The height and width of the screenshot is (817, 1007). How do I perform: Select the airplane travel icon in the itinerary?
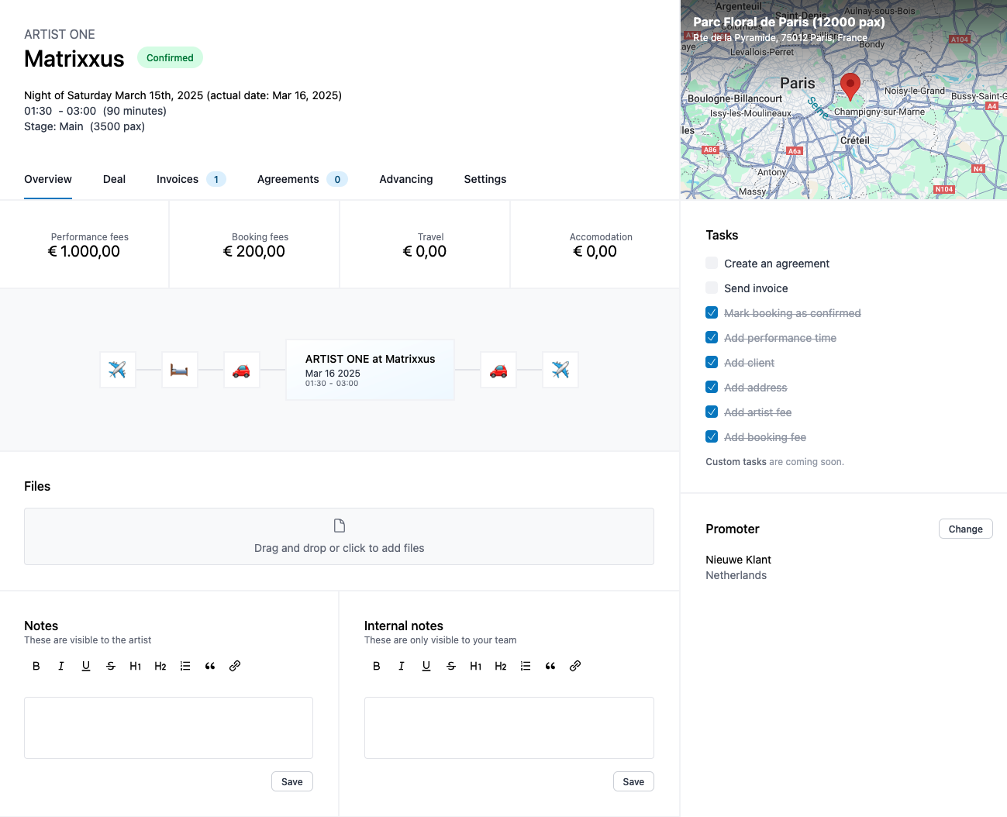point(117,370)
